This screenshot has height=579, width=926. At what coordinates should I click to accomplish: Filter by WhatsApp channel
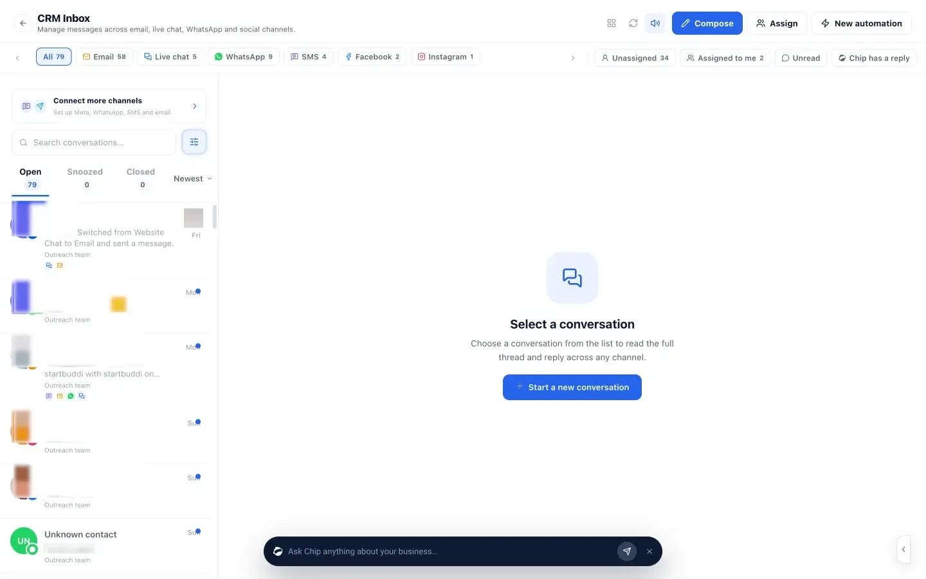(244, 57)
